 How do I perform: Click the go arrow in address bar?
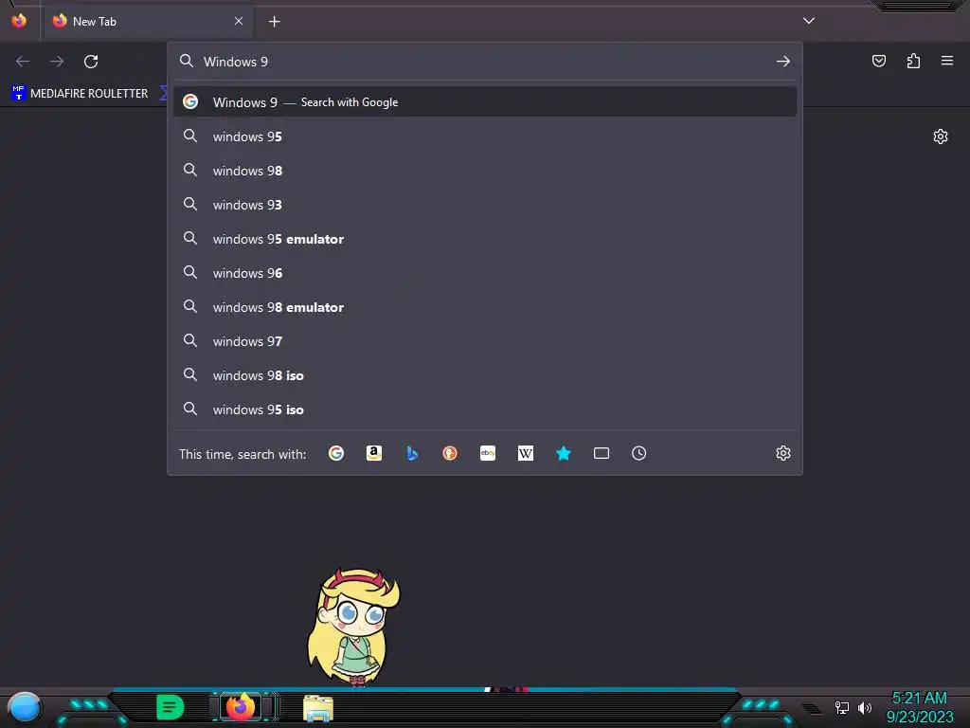[x=783, y=62]
